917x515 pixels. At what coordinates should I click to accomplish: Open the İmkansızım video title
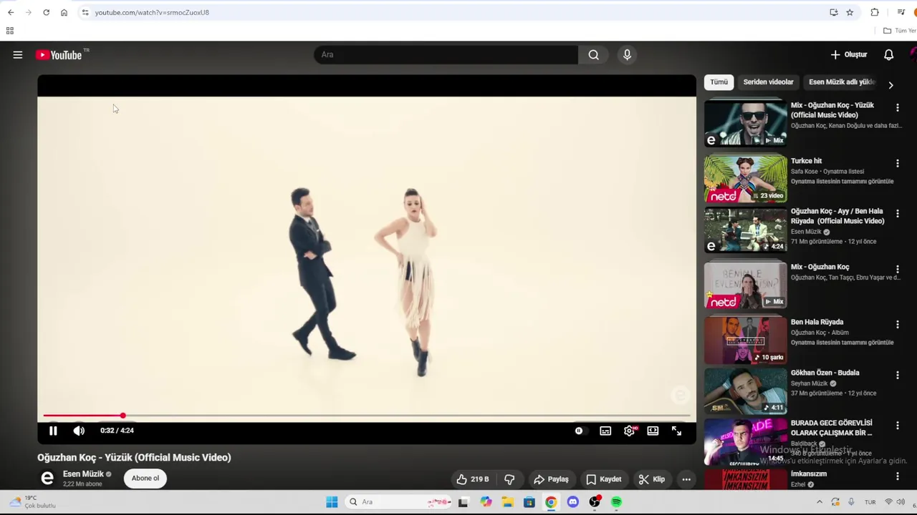coord(809,474)
